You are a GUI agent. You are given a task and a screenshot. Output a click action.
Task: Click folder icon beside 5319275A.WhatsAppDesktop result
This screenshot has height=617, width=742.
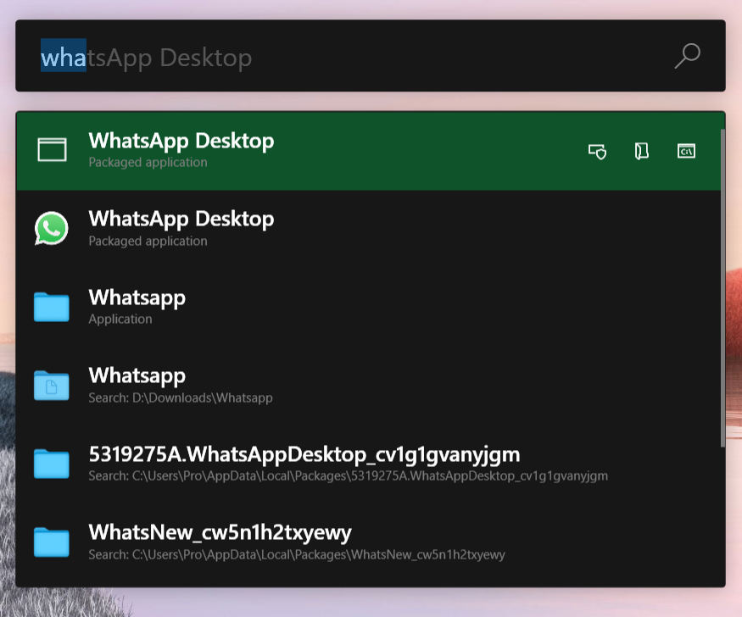click(x=52, y=464)
